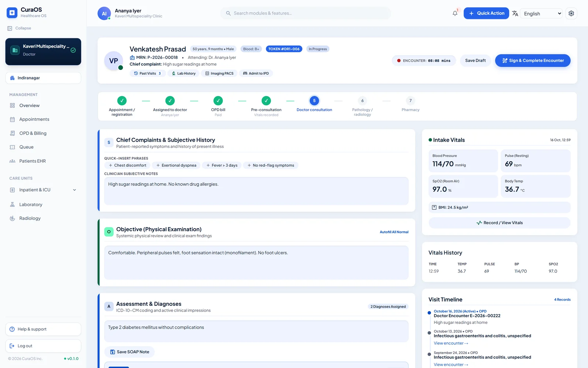This screenshot has height=368, width=588.
Task: Sign & Complete Encounter
Action: 533,61
